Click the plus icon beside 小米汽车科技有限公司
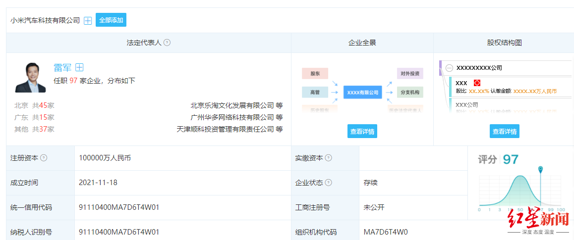Screen dimensions: 574x240 pyautogui.click(x=88, y=20)
